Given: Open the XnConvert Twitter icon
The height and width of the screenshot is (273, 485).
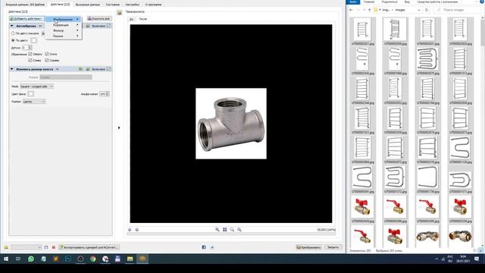Looking at the screenshot, I should [x=212, y=247].
